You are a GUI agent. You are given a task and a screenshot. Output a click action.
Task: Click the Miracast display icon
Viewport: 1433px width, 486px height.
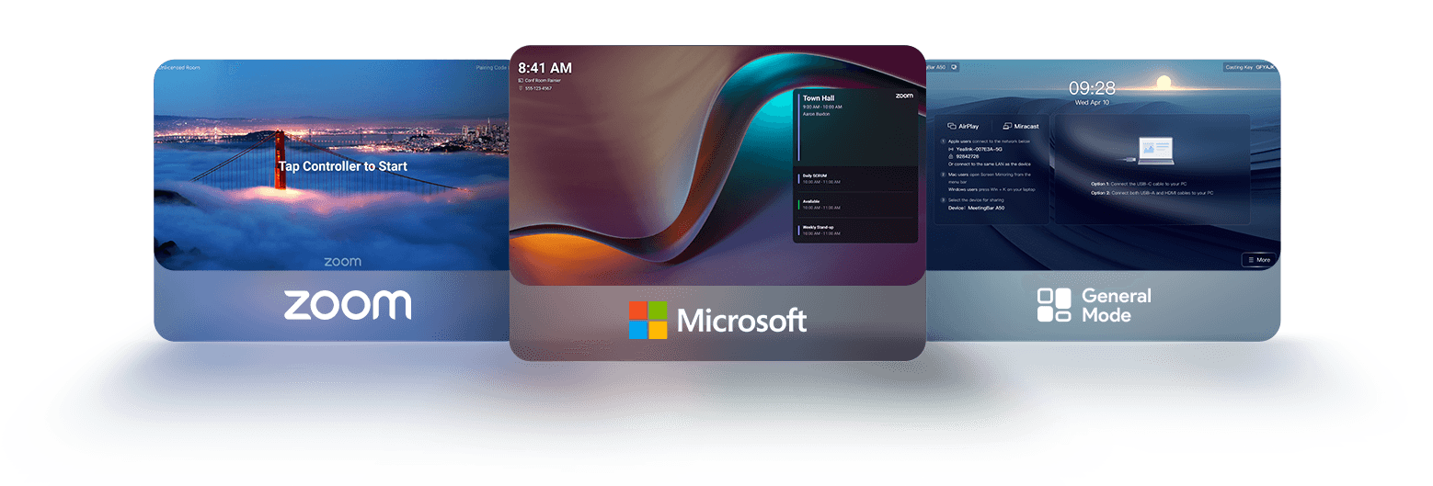1007,126
